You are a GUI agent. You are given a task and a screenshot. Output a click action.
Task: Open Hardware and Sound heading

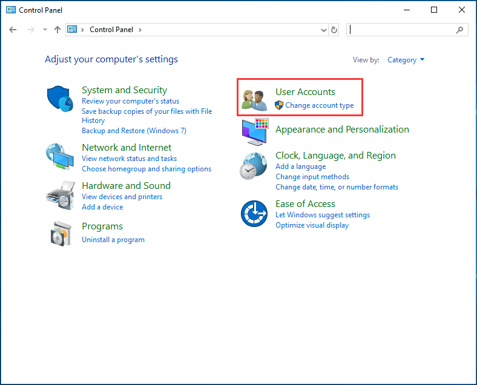(127, 185)
